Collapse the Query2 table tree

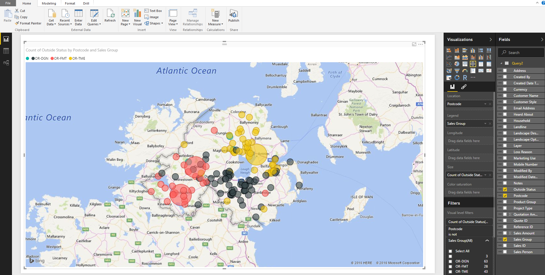(x=501, y=63)
